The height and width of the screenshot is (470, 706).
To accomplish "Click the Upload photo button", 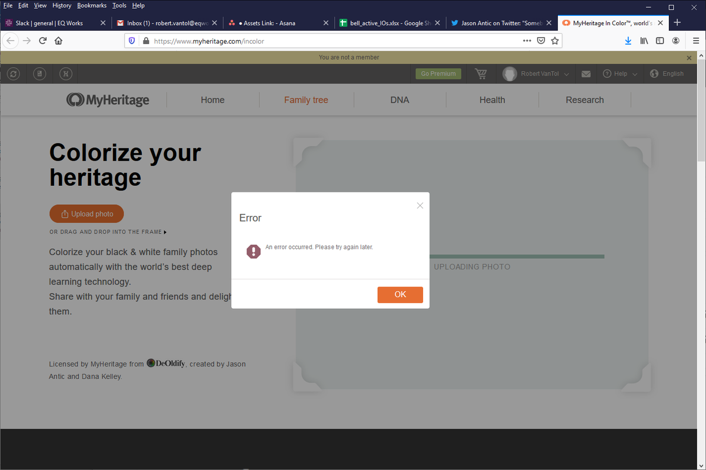I will [x=86, y=214].
